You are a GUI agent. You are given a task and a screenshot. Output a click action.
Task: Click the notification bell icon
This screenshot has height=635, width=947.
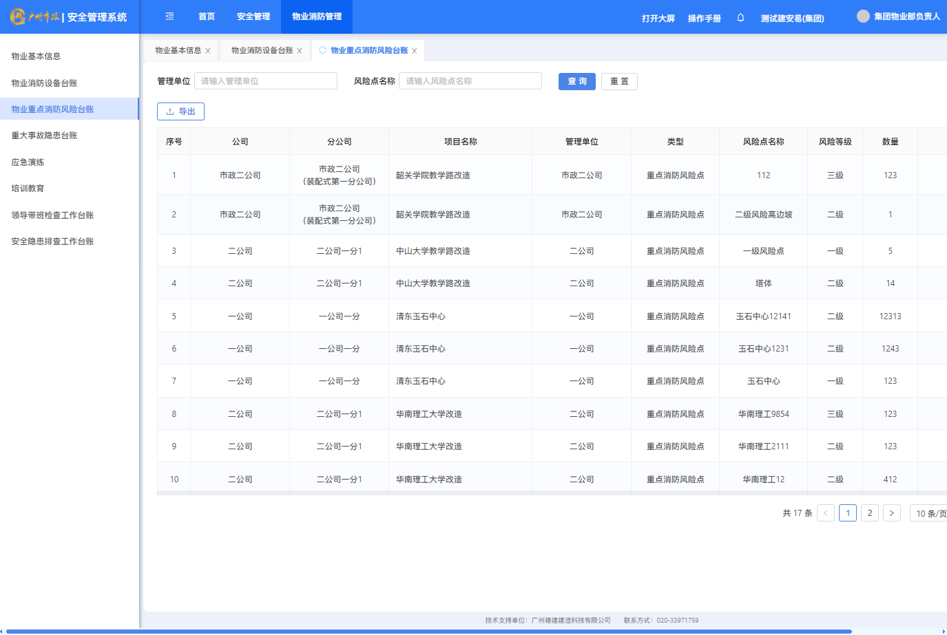point(740,18)
